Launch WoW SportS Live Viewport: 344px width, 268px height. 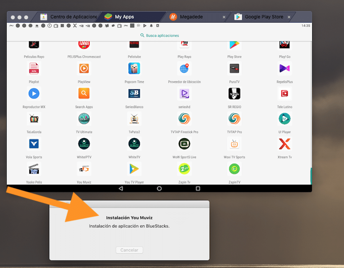184,144
